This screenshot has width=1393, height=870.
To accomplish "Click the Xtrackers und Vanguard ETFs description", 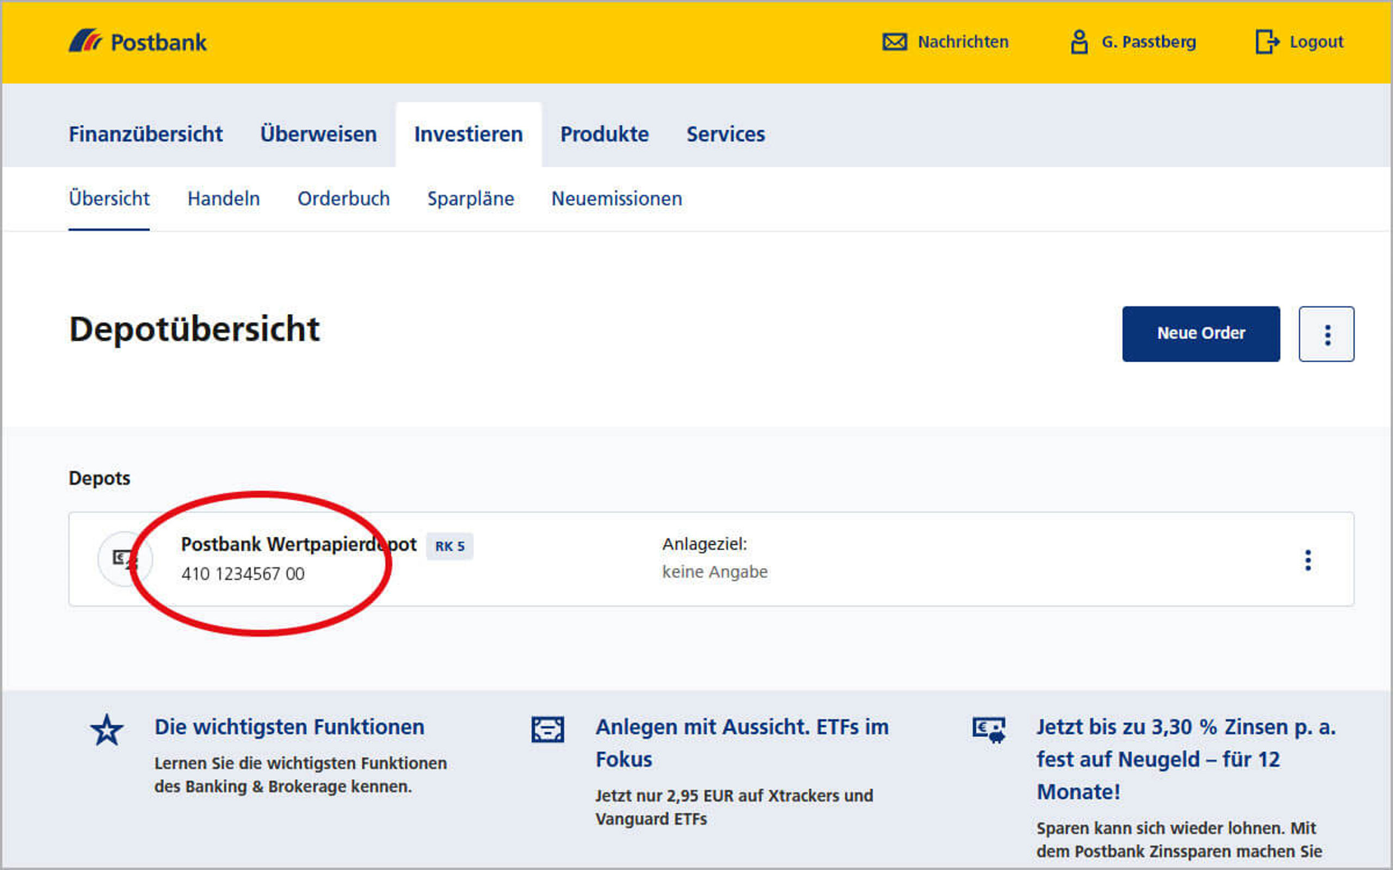I will pos(734,807).
